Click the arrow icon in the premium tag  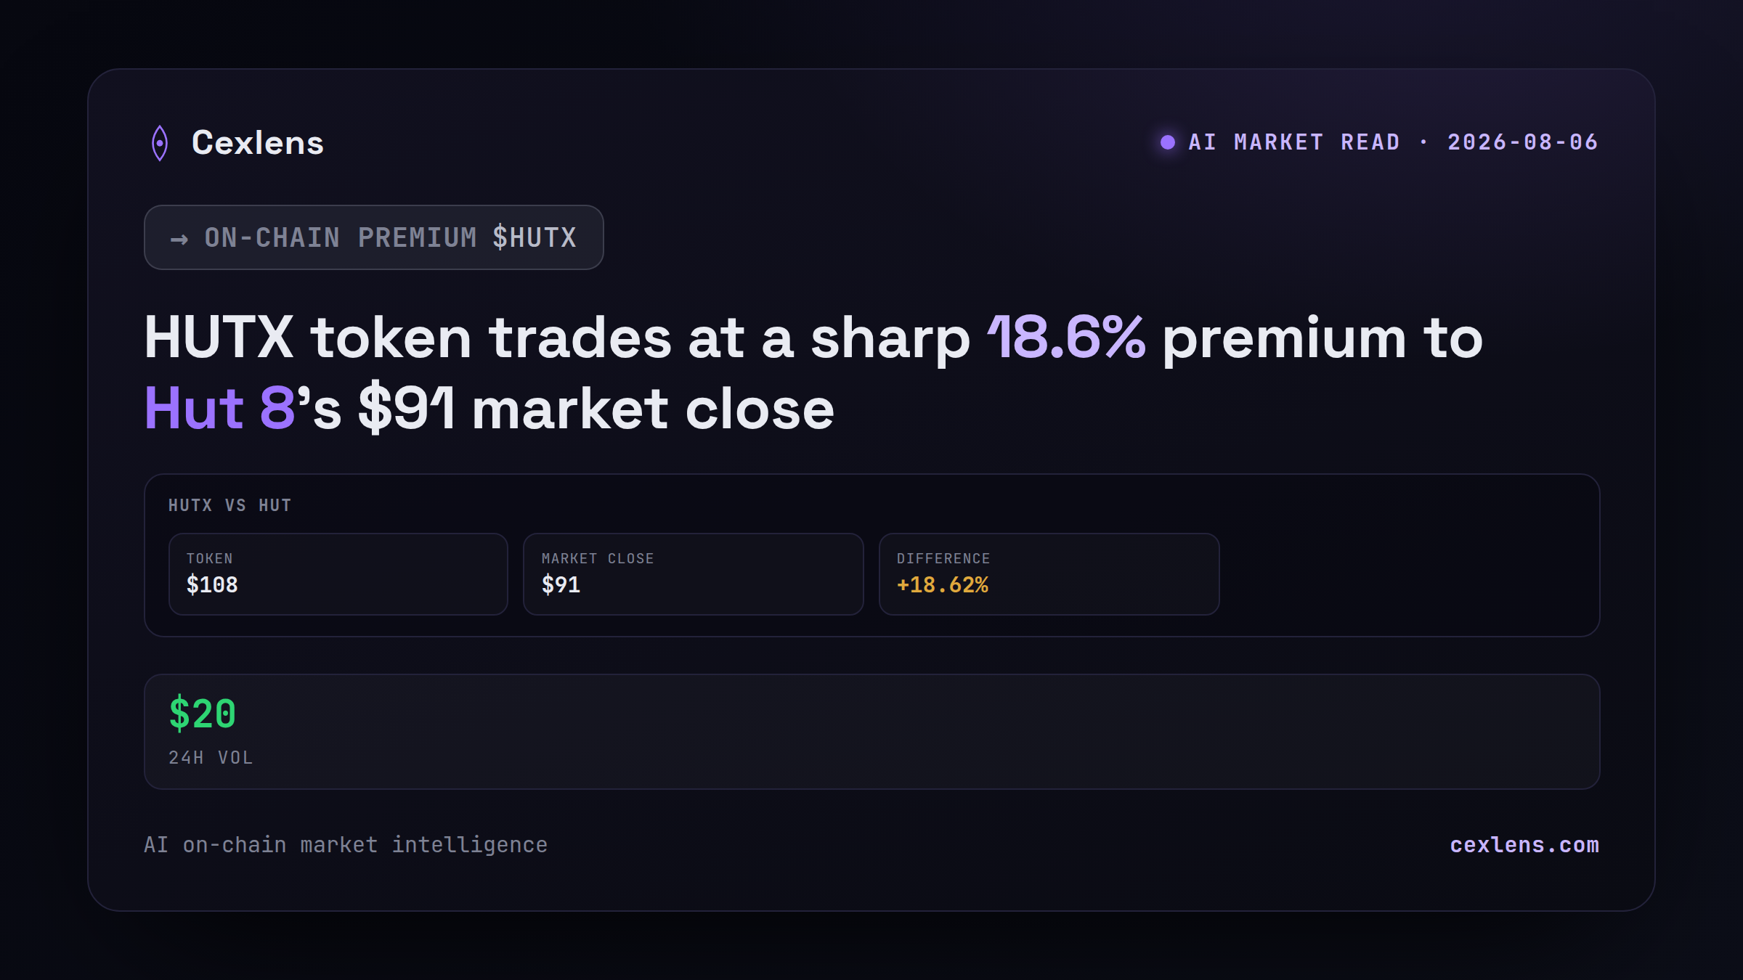pos(179,239)
